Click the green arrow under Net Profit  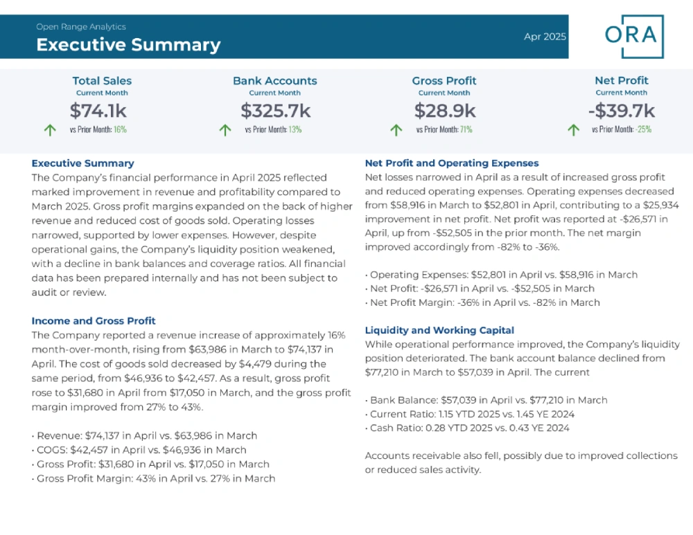tap(573, 130)
